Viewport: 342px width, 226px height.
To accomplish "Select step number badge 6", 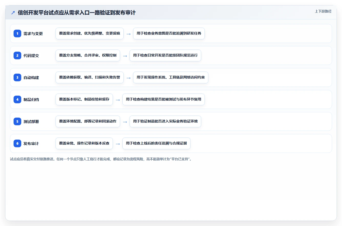I will [17, 143].
